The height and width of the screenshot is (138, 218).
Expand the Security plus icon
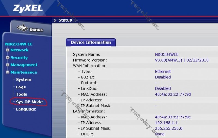click(8, 57)
